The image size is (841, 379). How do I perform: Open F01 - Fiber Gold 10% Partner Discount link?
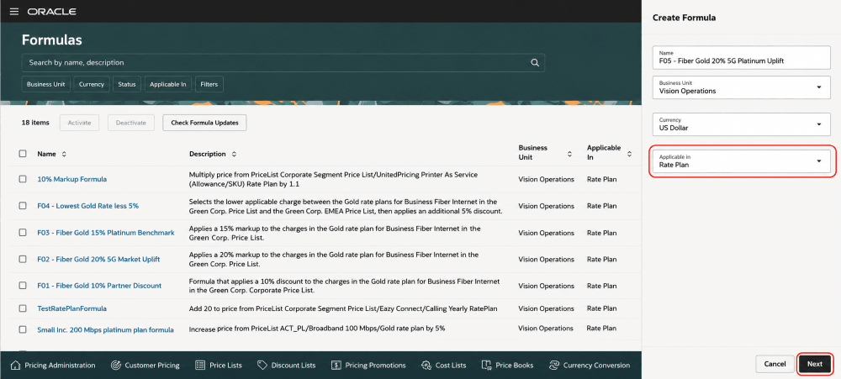click(99, 286)
